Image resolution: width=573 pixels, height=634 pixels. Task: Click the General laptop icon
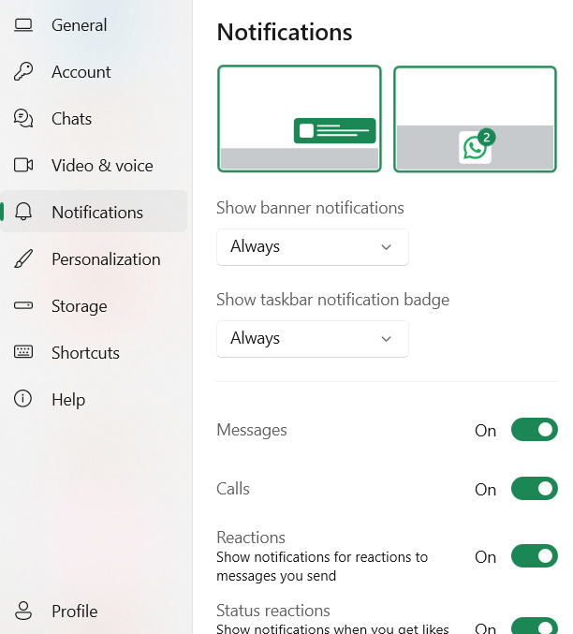(23, 25)
